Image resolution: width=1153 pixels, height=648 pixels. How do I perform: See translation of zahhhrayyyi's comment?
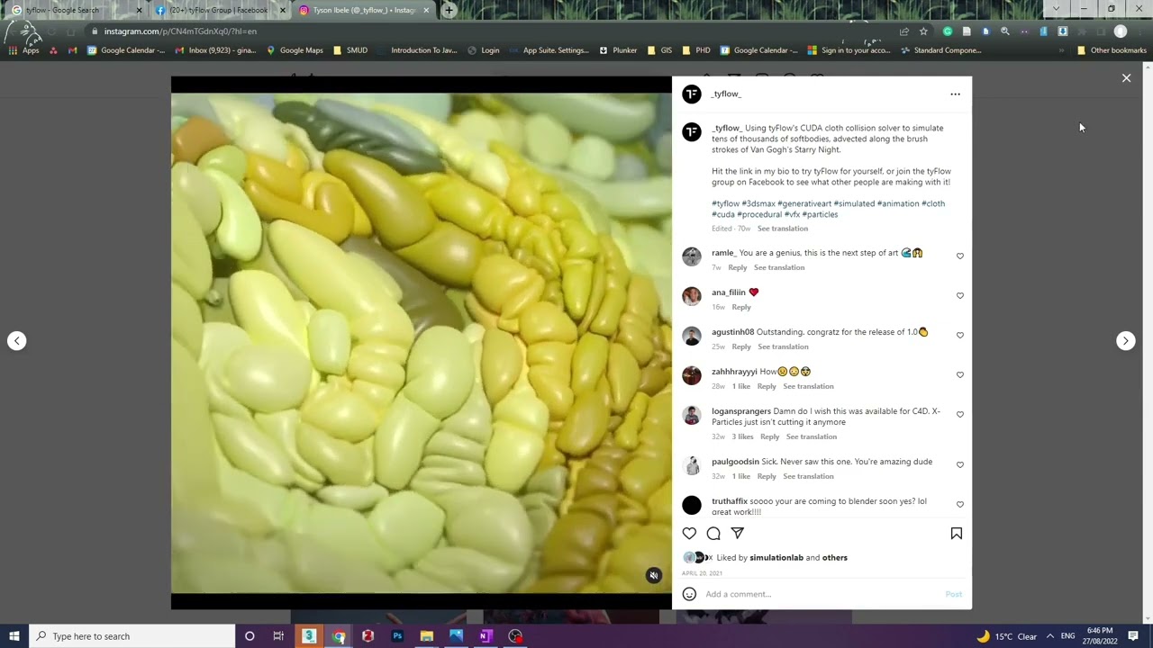808,386
